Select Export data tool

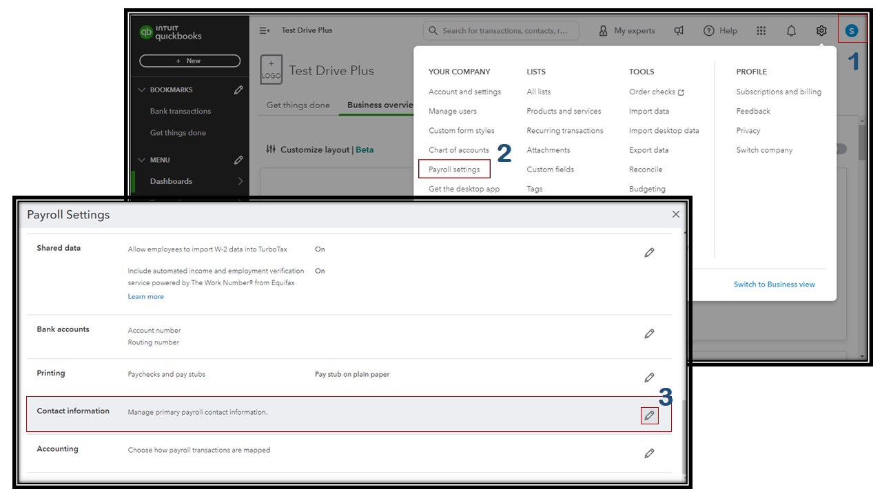point(648,149)
